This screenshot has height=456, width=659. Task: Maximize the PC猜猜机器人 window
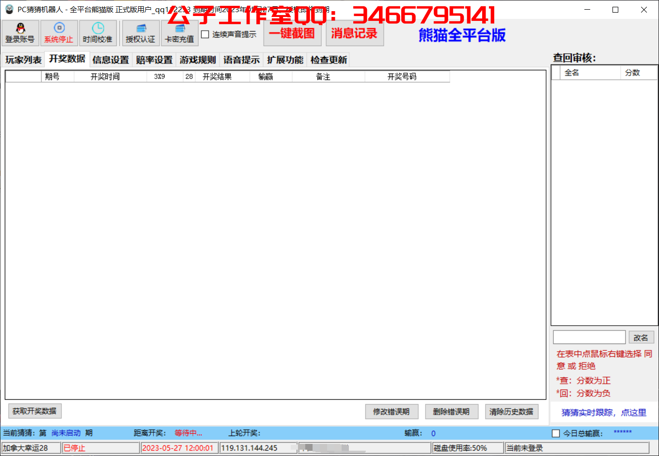pos(615,10)
